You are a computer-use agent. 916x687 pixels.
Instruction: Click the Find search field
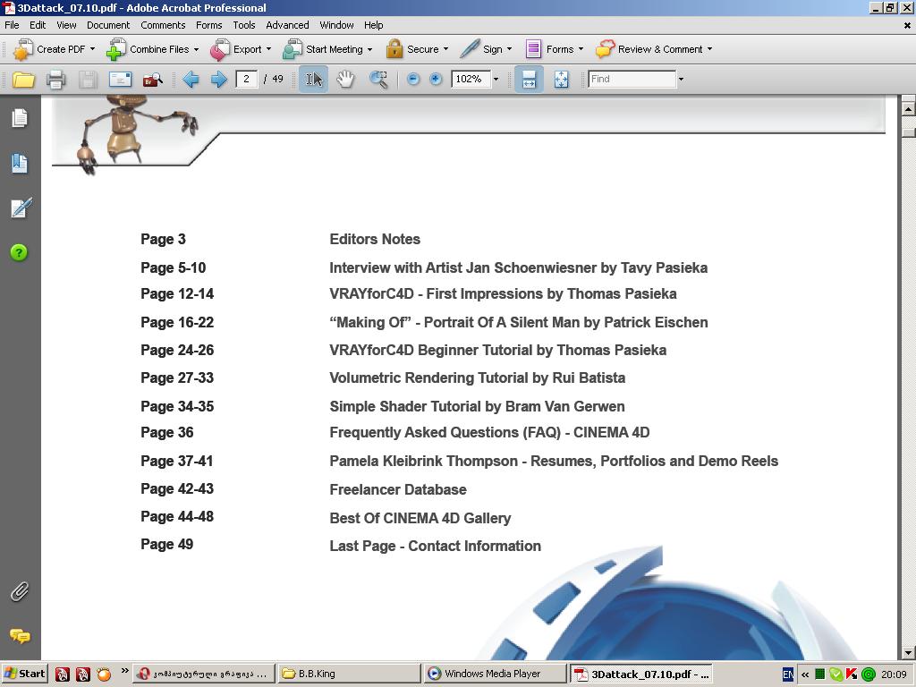coord(632,80)
